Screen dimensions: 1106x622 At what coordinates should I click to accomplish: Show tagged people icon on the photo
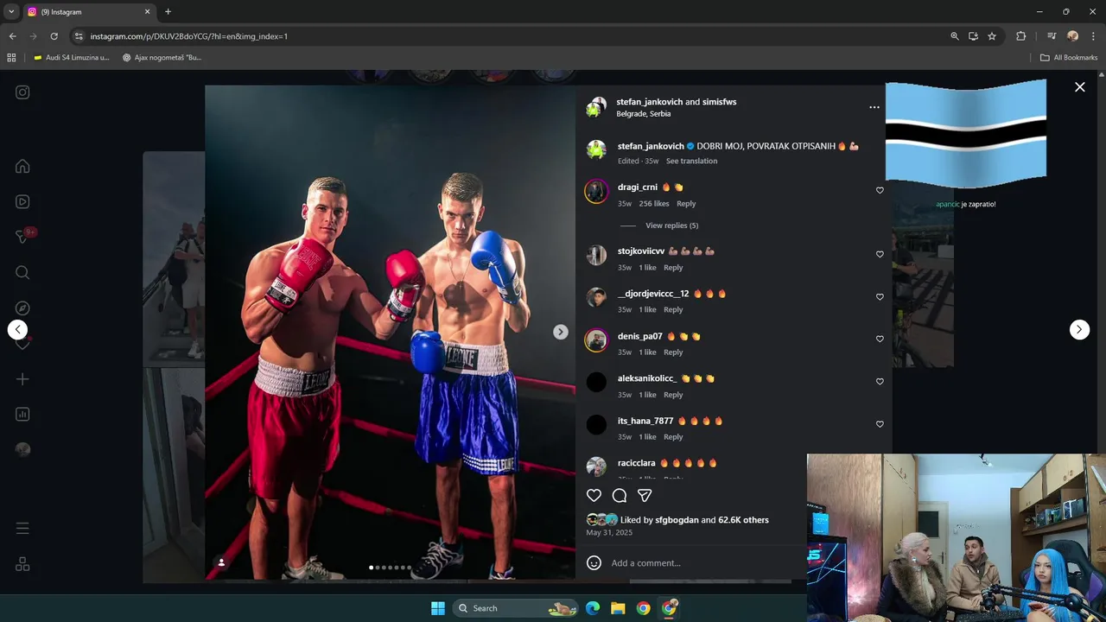pyautogui.click(x=221, y=562)
